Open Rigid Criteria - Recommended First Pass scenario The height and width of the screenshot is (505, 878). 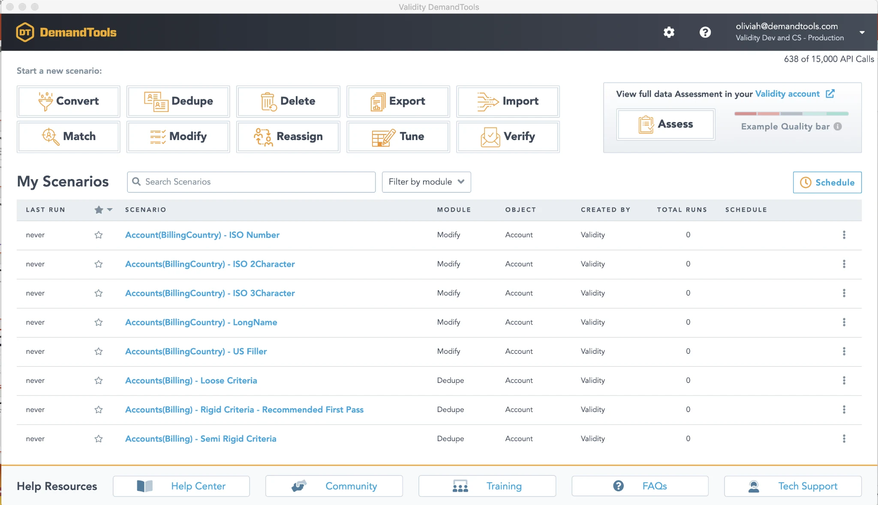244,409
